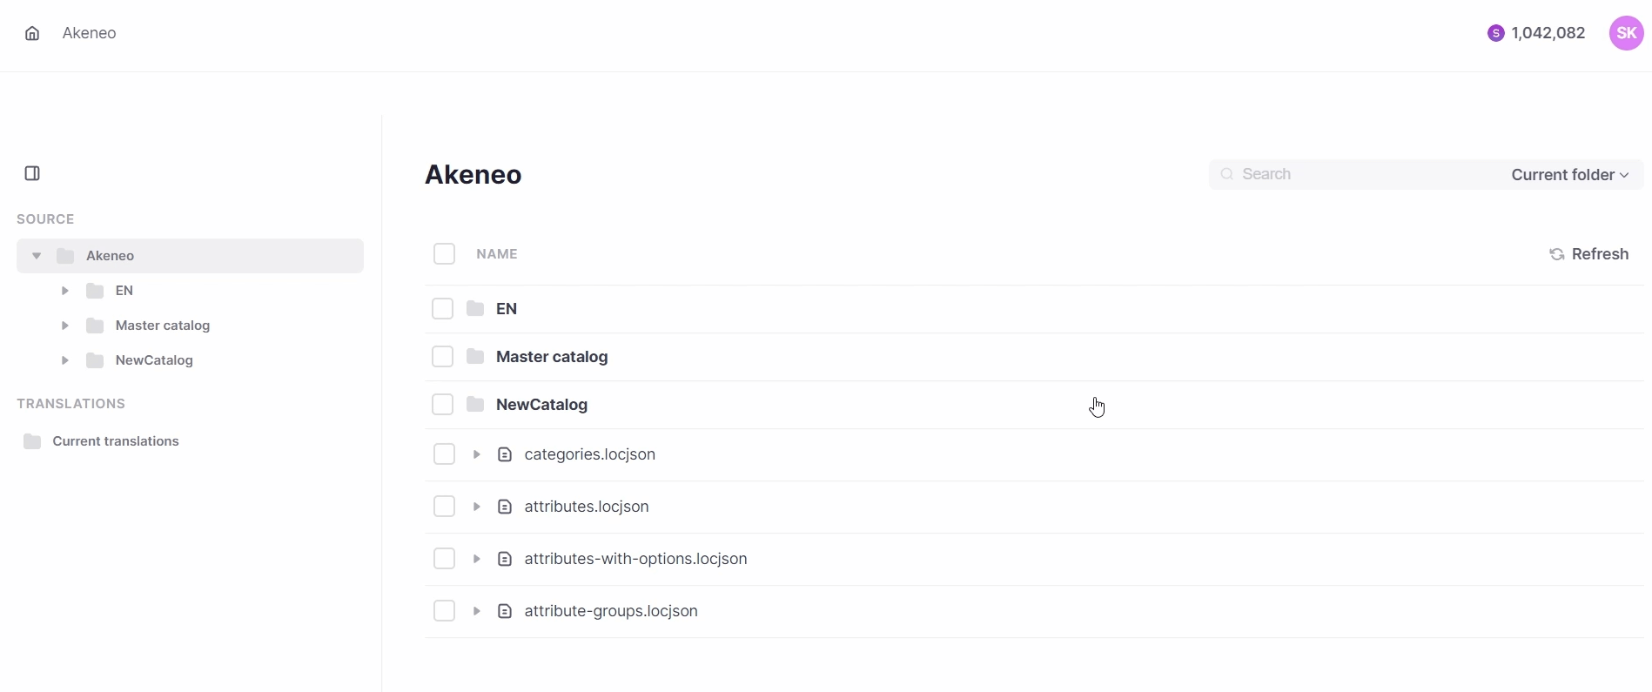
Task: Click the Refresh button
Action: pos(1589,254)
